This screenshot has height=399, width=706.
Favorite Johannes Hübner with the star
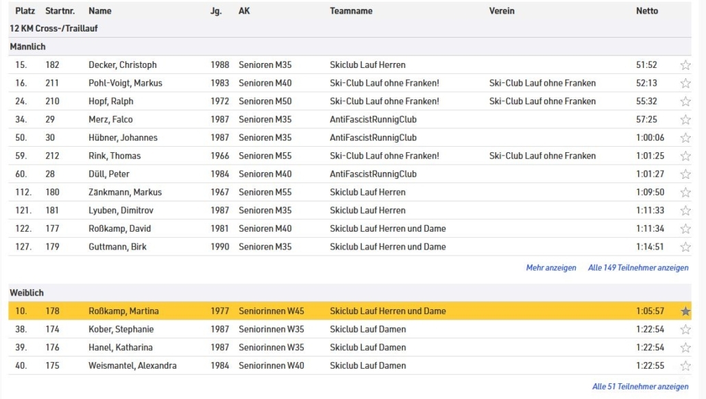[x=685, y=138]
